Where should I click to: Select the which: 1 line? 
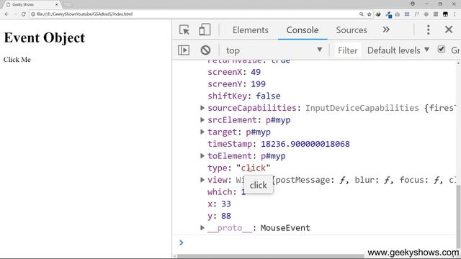(x=227, y=192)
